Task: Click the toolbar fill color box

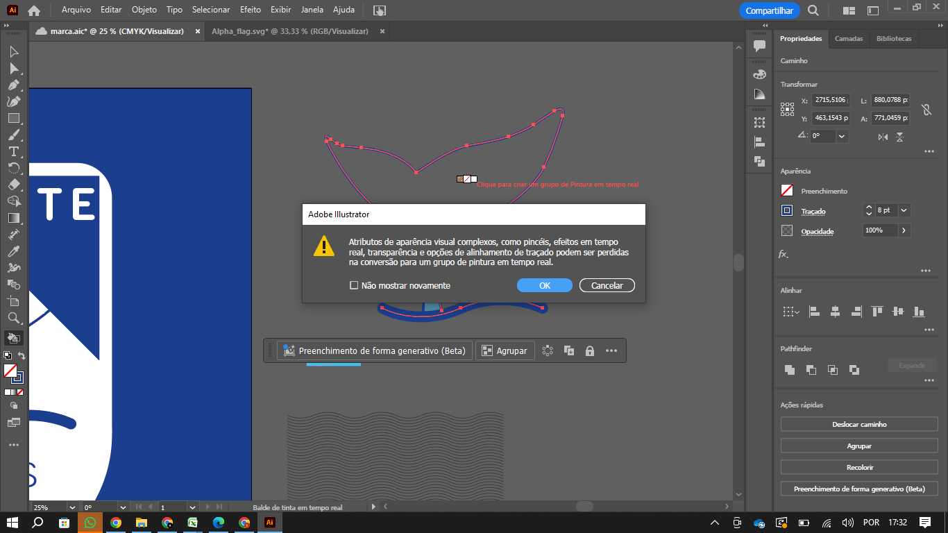Action: coord(10,371)
